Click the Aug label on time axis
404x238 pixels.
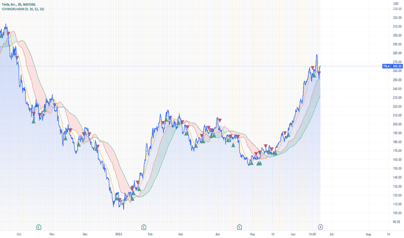tap(368, 234)
